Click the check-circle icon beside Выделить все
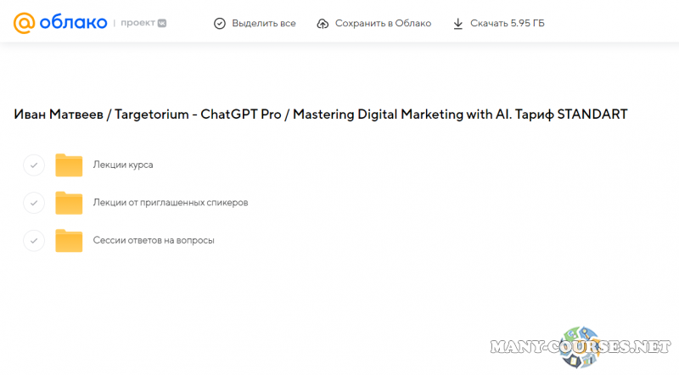Image resolution: width=679 pixels, height=375 pixels. [x=220, y=24]
